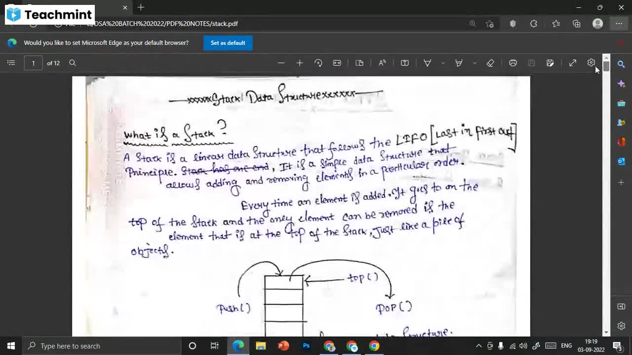The height and width of the screenshot is (355, 632).
Task: Open the highlighter options dropdown
Action: (x=474, y=63)
